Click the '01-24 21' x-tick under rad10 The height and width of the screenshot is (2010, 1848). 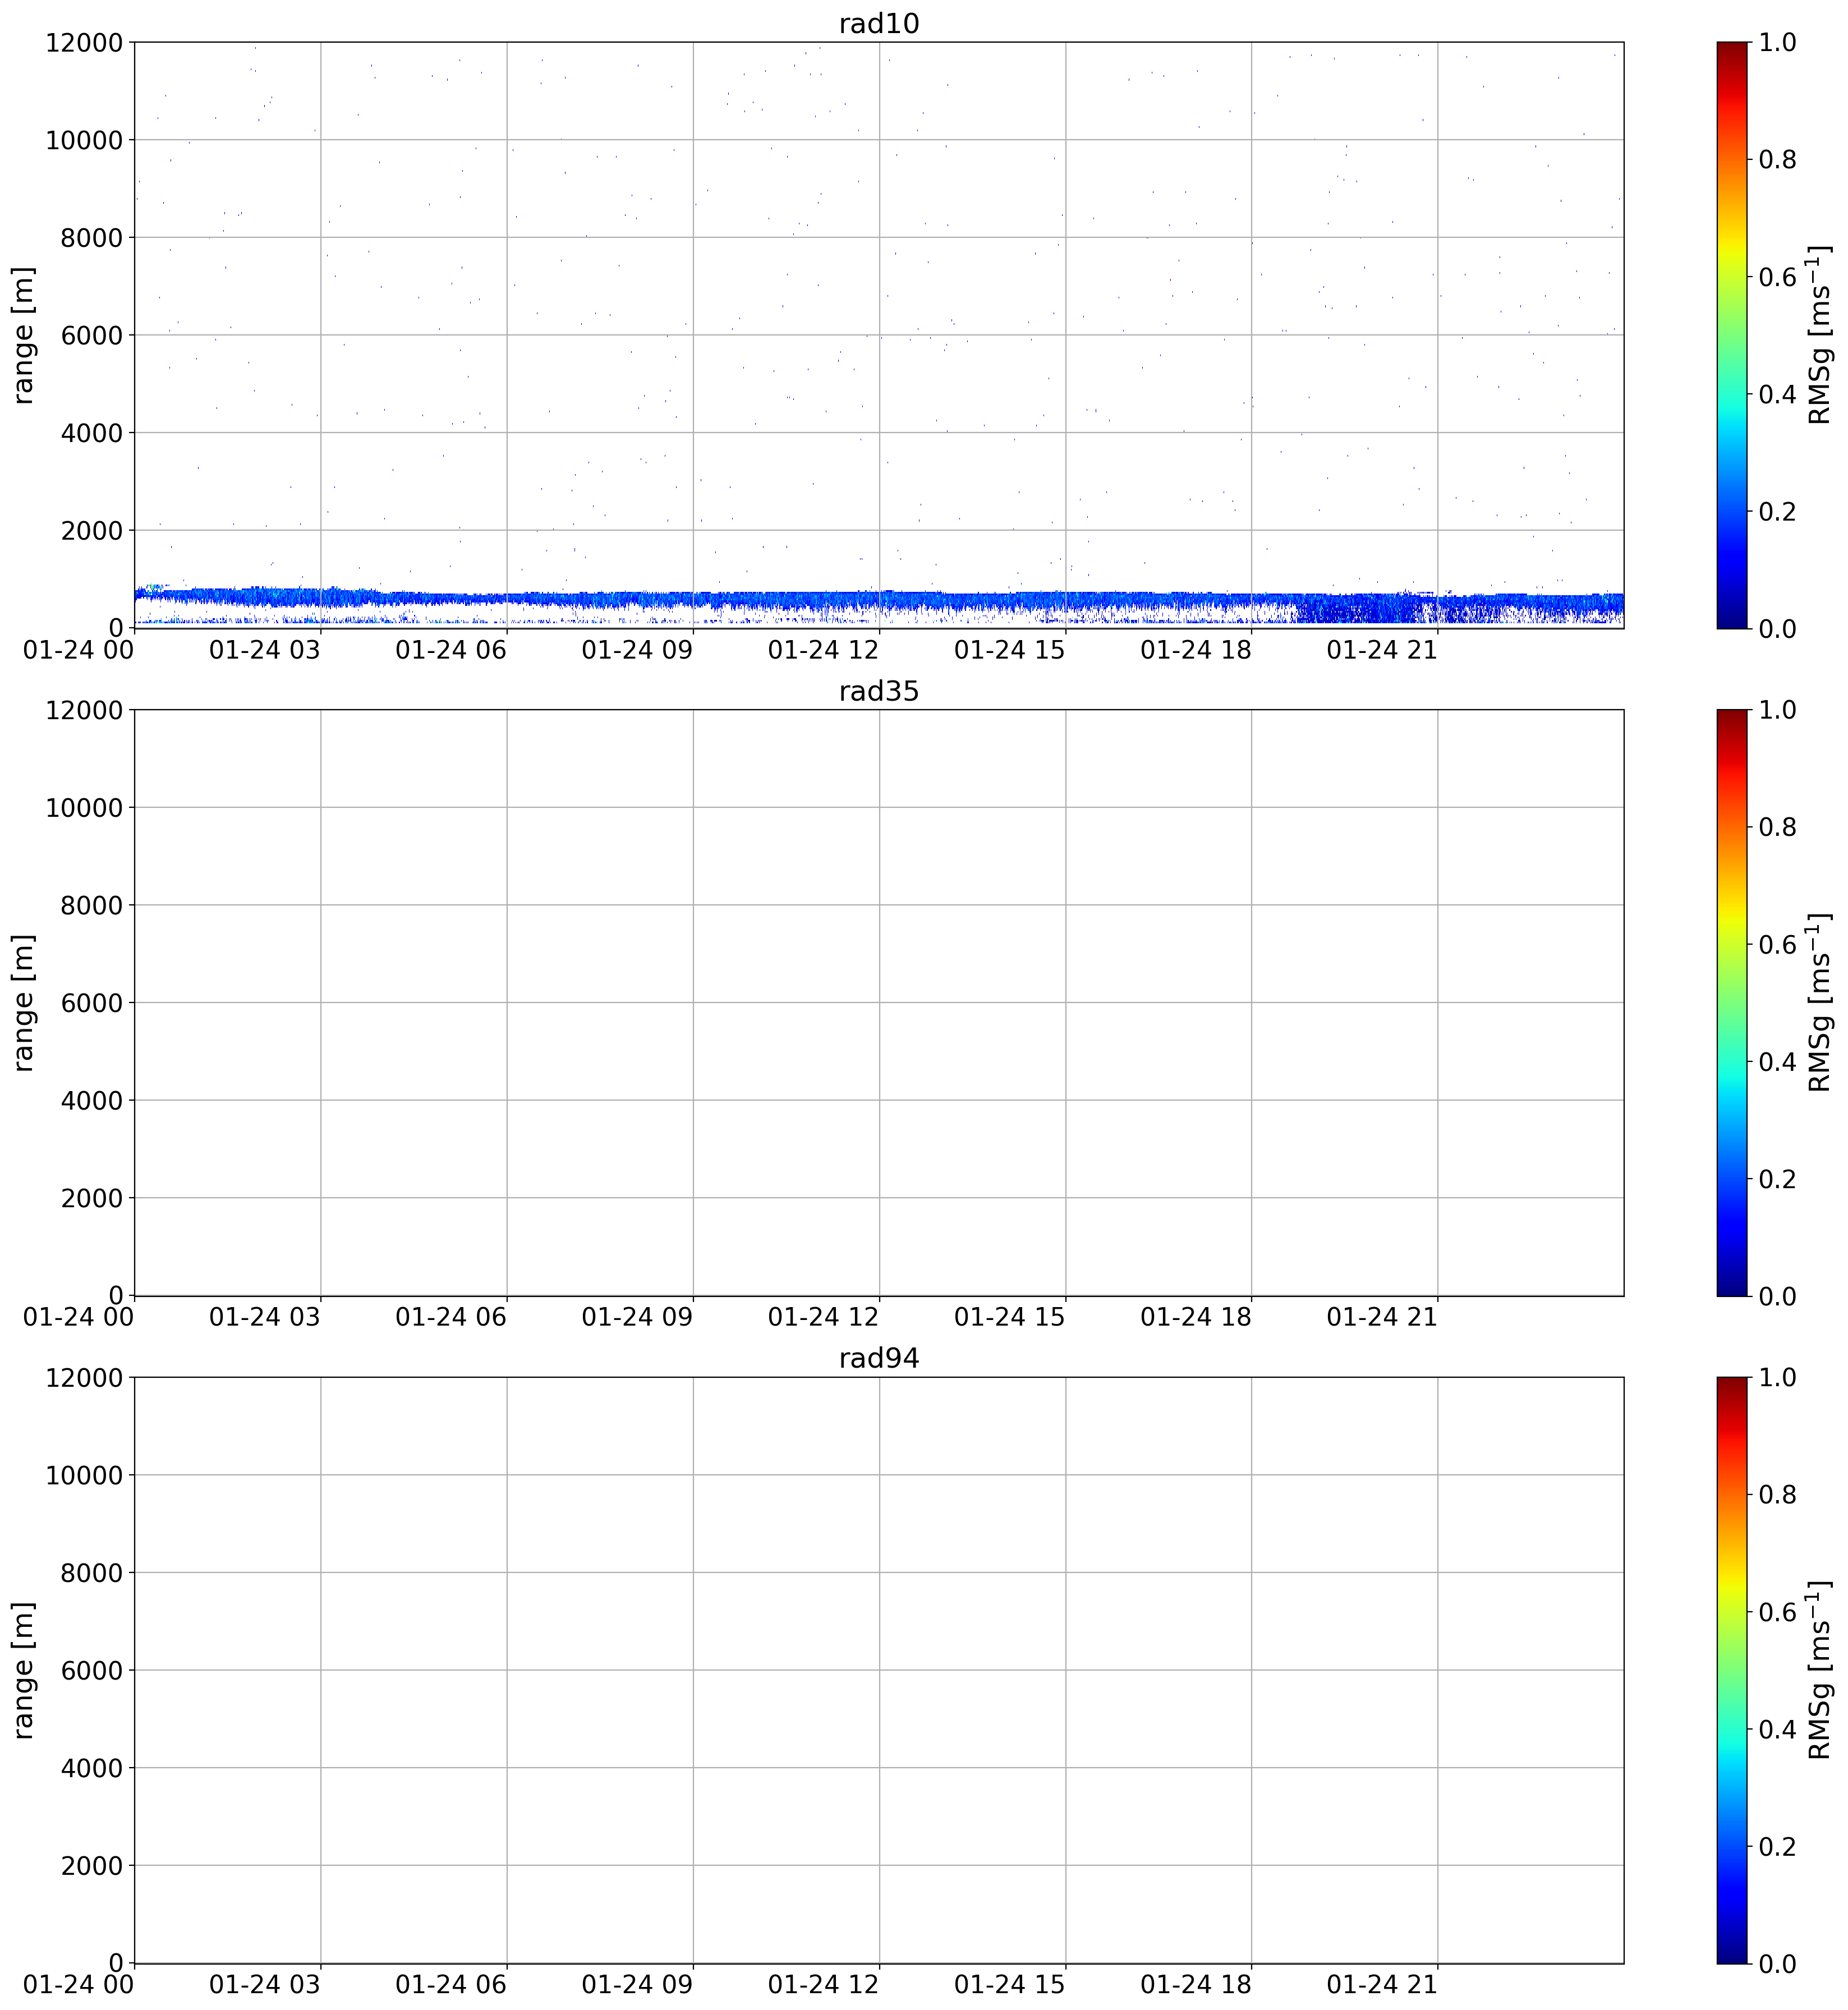coord(1382,650)
